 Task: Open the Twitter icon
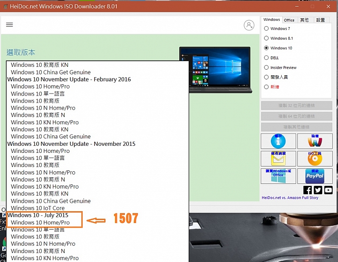[x=318, y=190]
